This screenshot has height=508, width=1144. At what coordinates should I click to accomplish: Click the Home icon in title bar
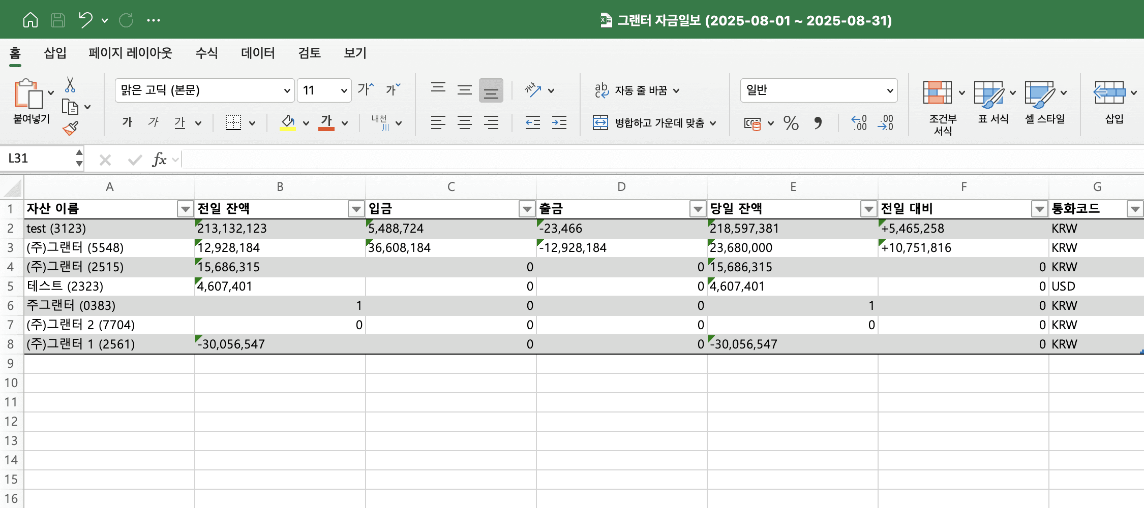31,20
